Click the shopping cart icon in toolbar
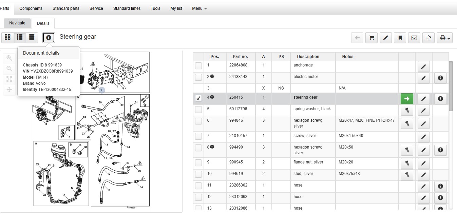Viewport: 457px width, 215px height. click(372, 38)
